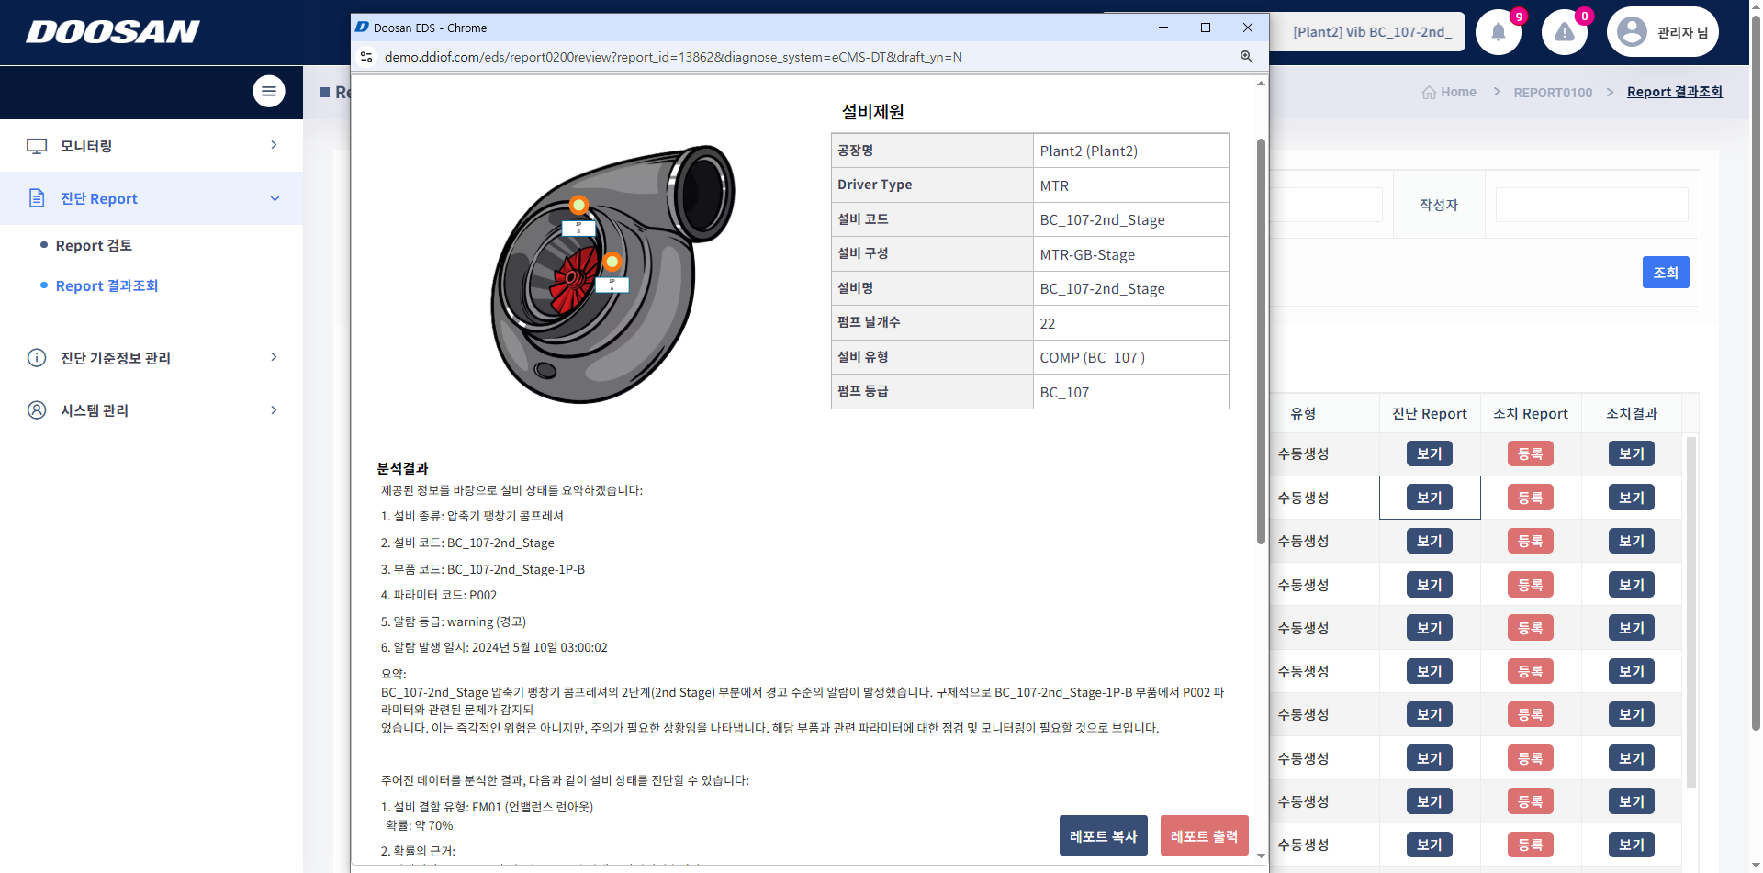The width and height of the screenshot is (1763, 873).
Task: Open the warning alerts triangle icon
Action: pyautogui.click(x=1564, y=32)
